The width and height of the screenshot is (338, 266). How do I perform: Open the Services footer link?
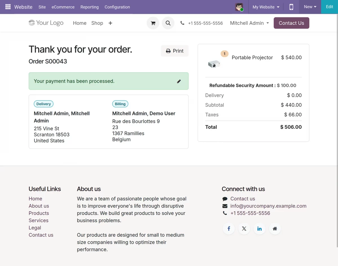(x=39, y=220)
